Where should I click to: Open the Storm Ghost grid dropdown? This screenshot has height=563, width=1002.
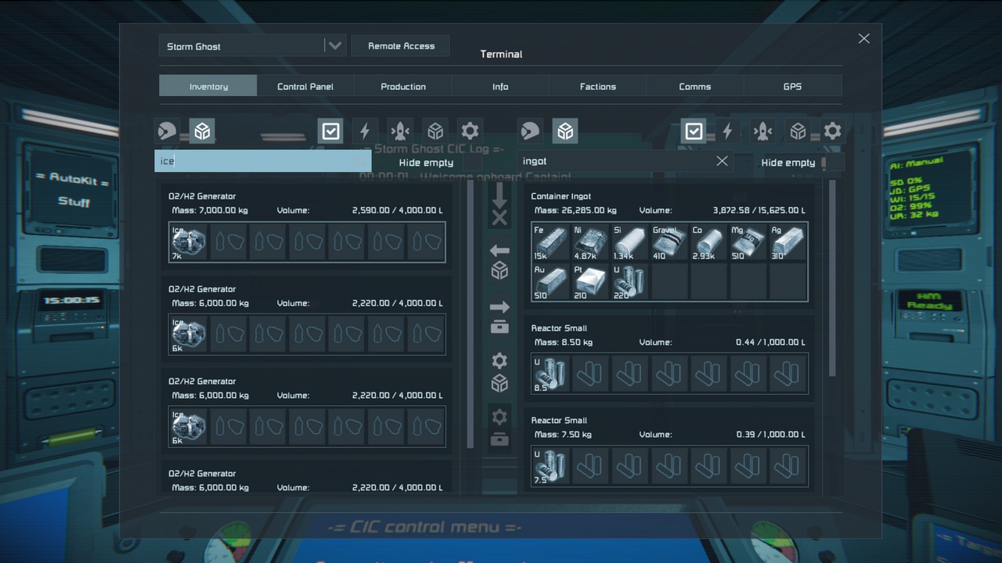251,46
